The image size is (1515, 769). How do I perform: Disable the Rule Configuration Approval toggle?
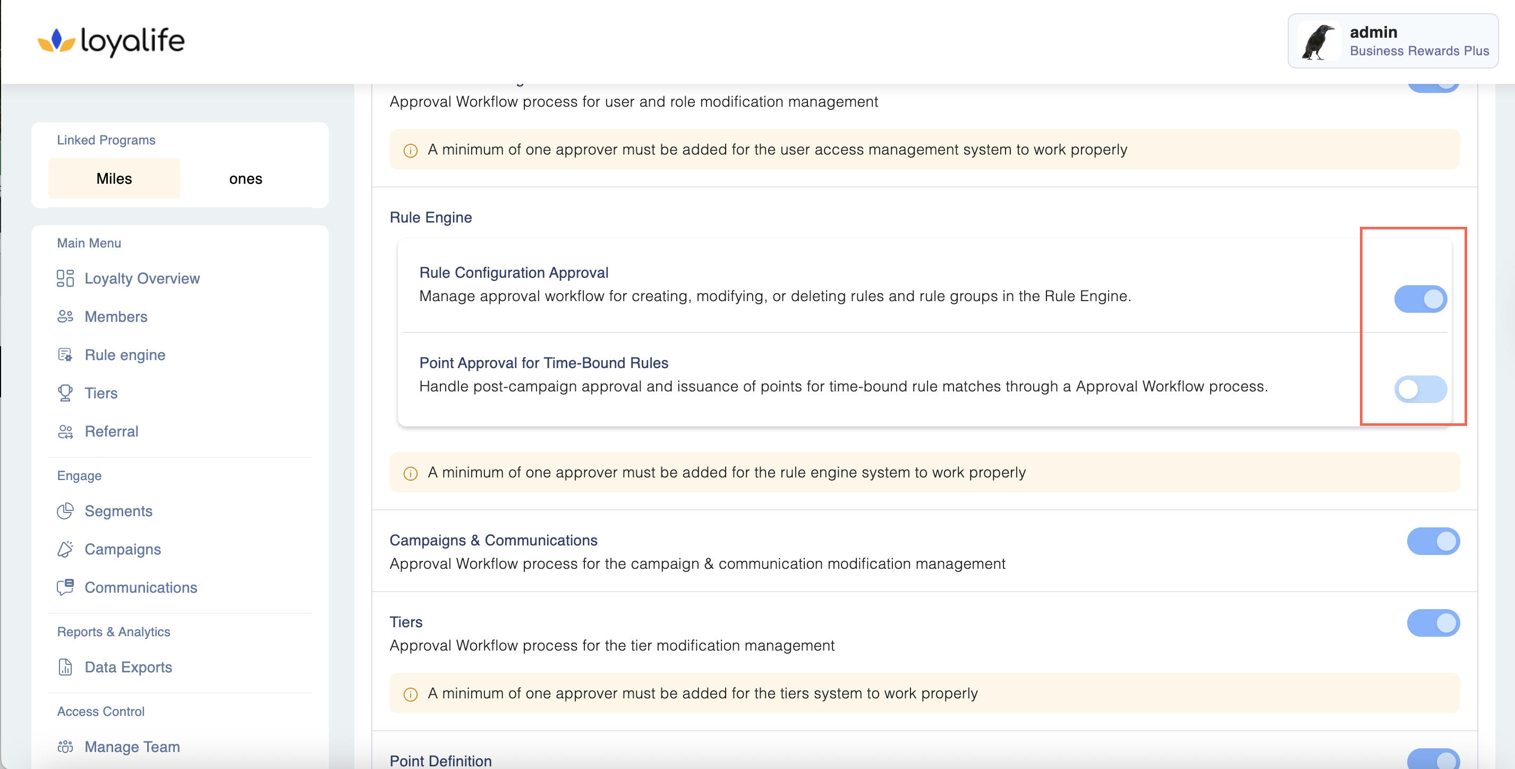coord(1420,298)
